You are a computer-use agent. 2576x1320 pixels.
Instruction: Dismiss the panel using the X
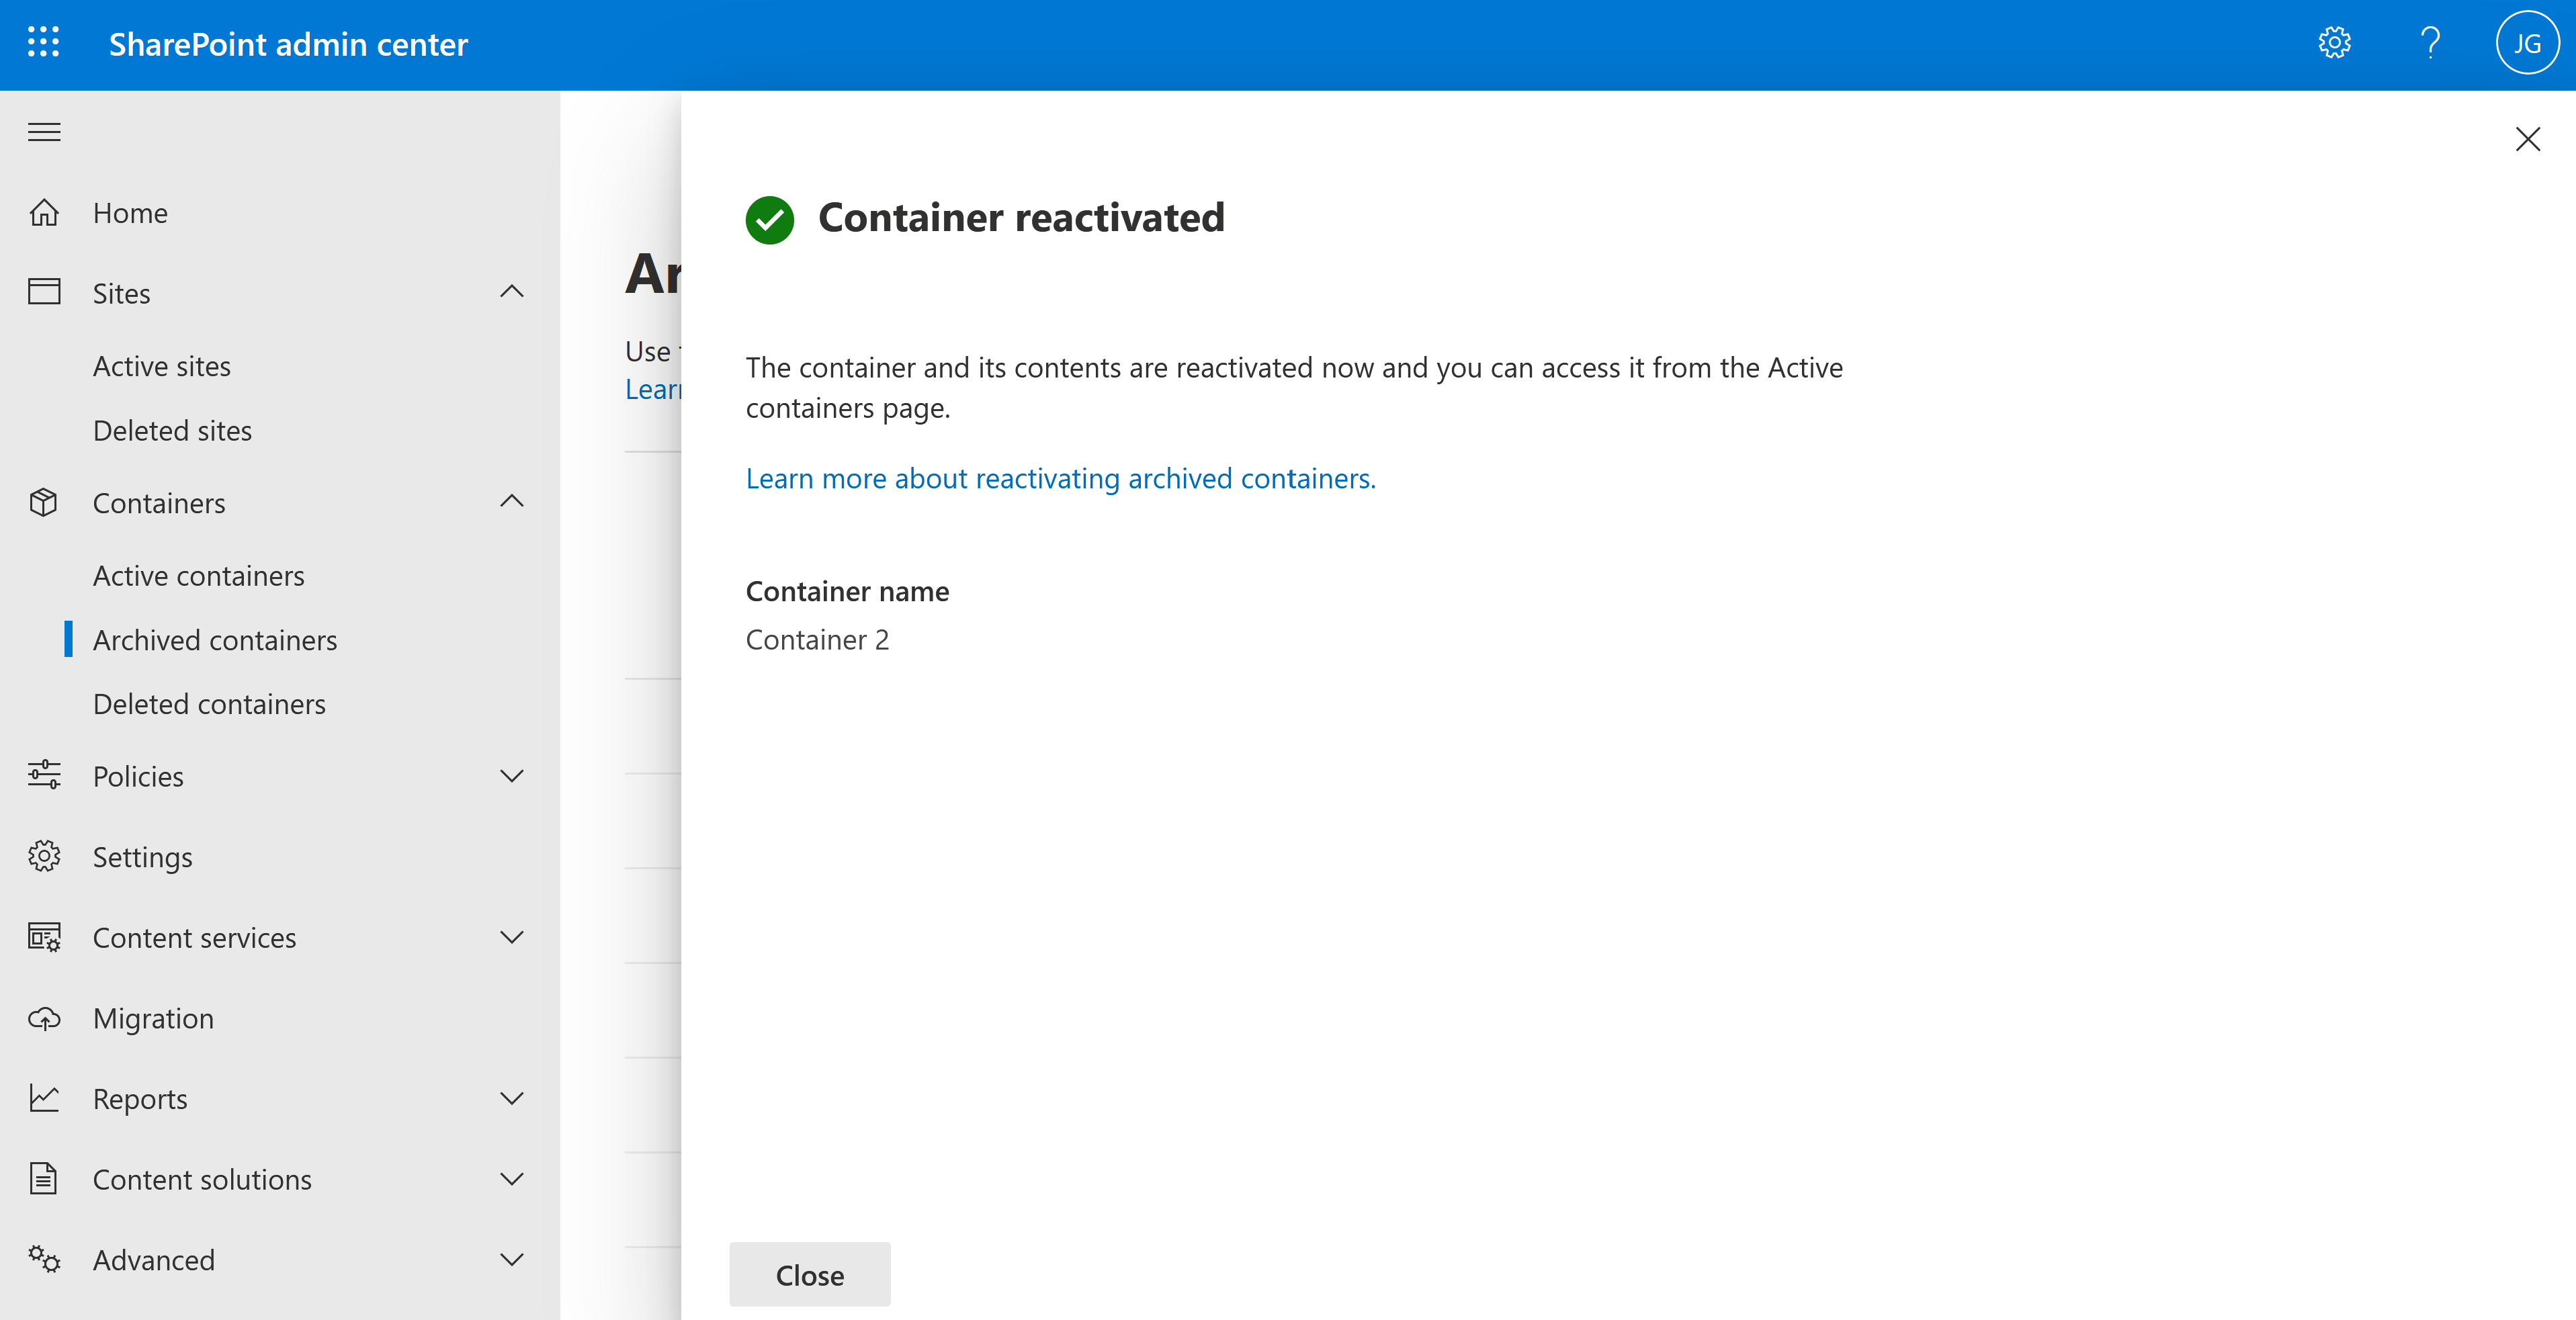(2528, 139)
